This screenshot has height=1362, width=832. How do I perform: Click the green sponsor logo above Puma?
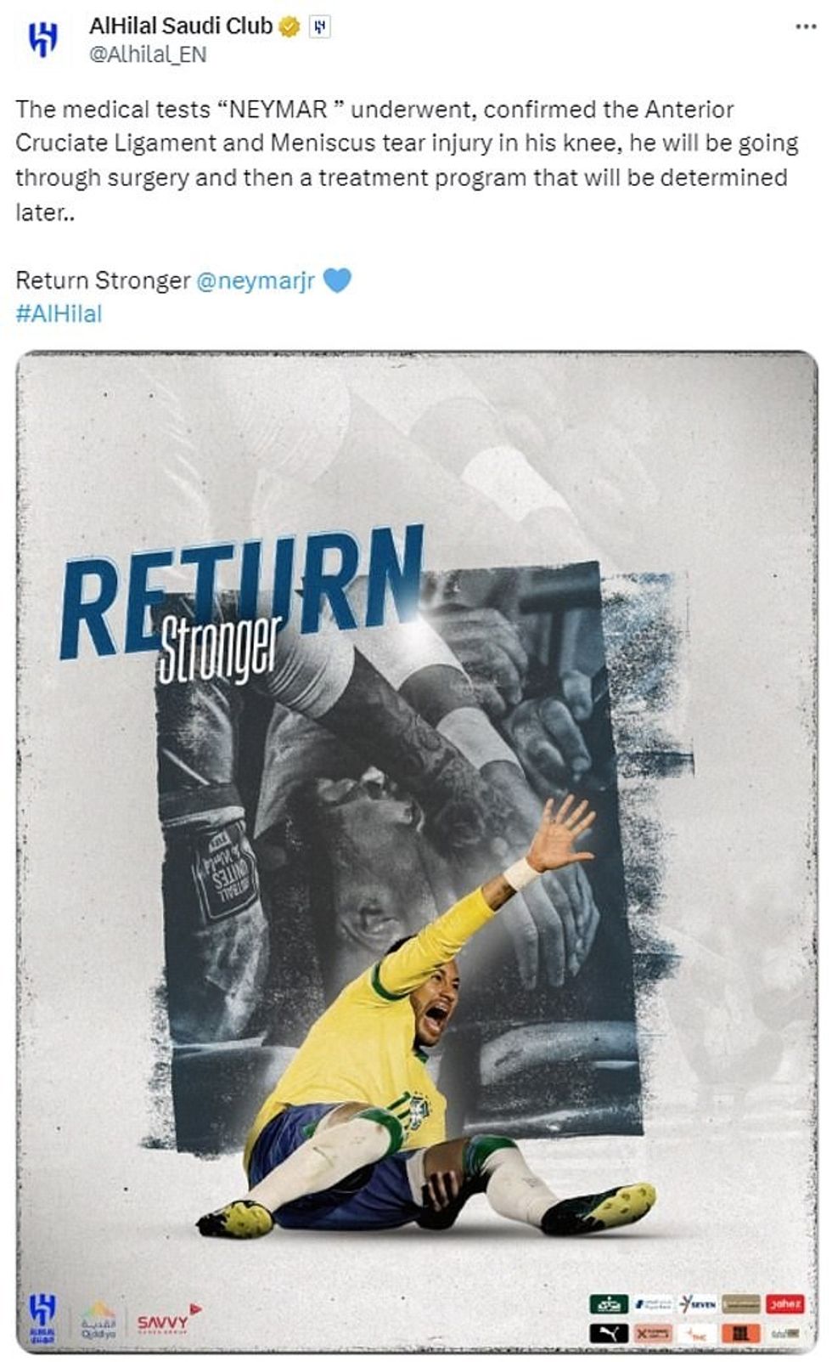609,1303
